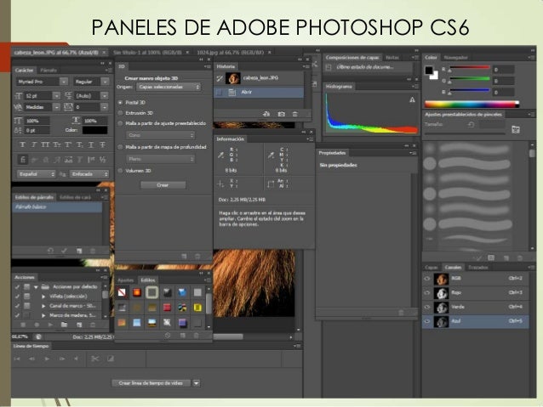
Task: Toggle Faux Bold in Carácter panel
Action: point(22,145)
